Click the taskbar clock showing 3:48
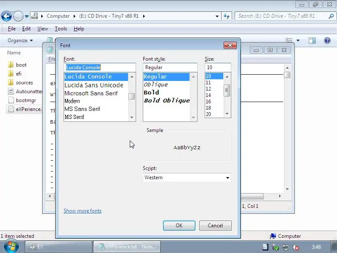Screen dimensions: 337x253 pos(316,247)
